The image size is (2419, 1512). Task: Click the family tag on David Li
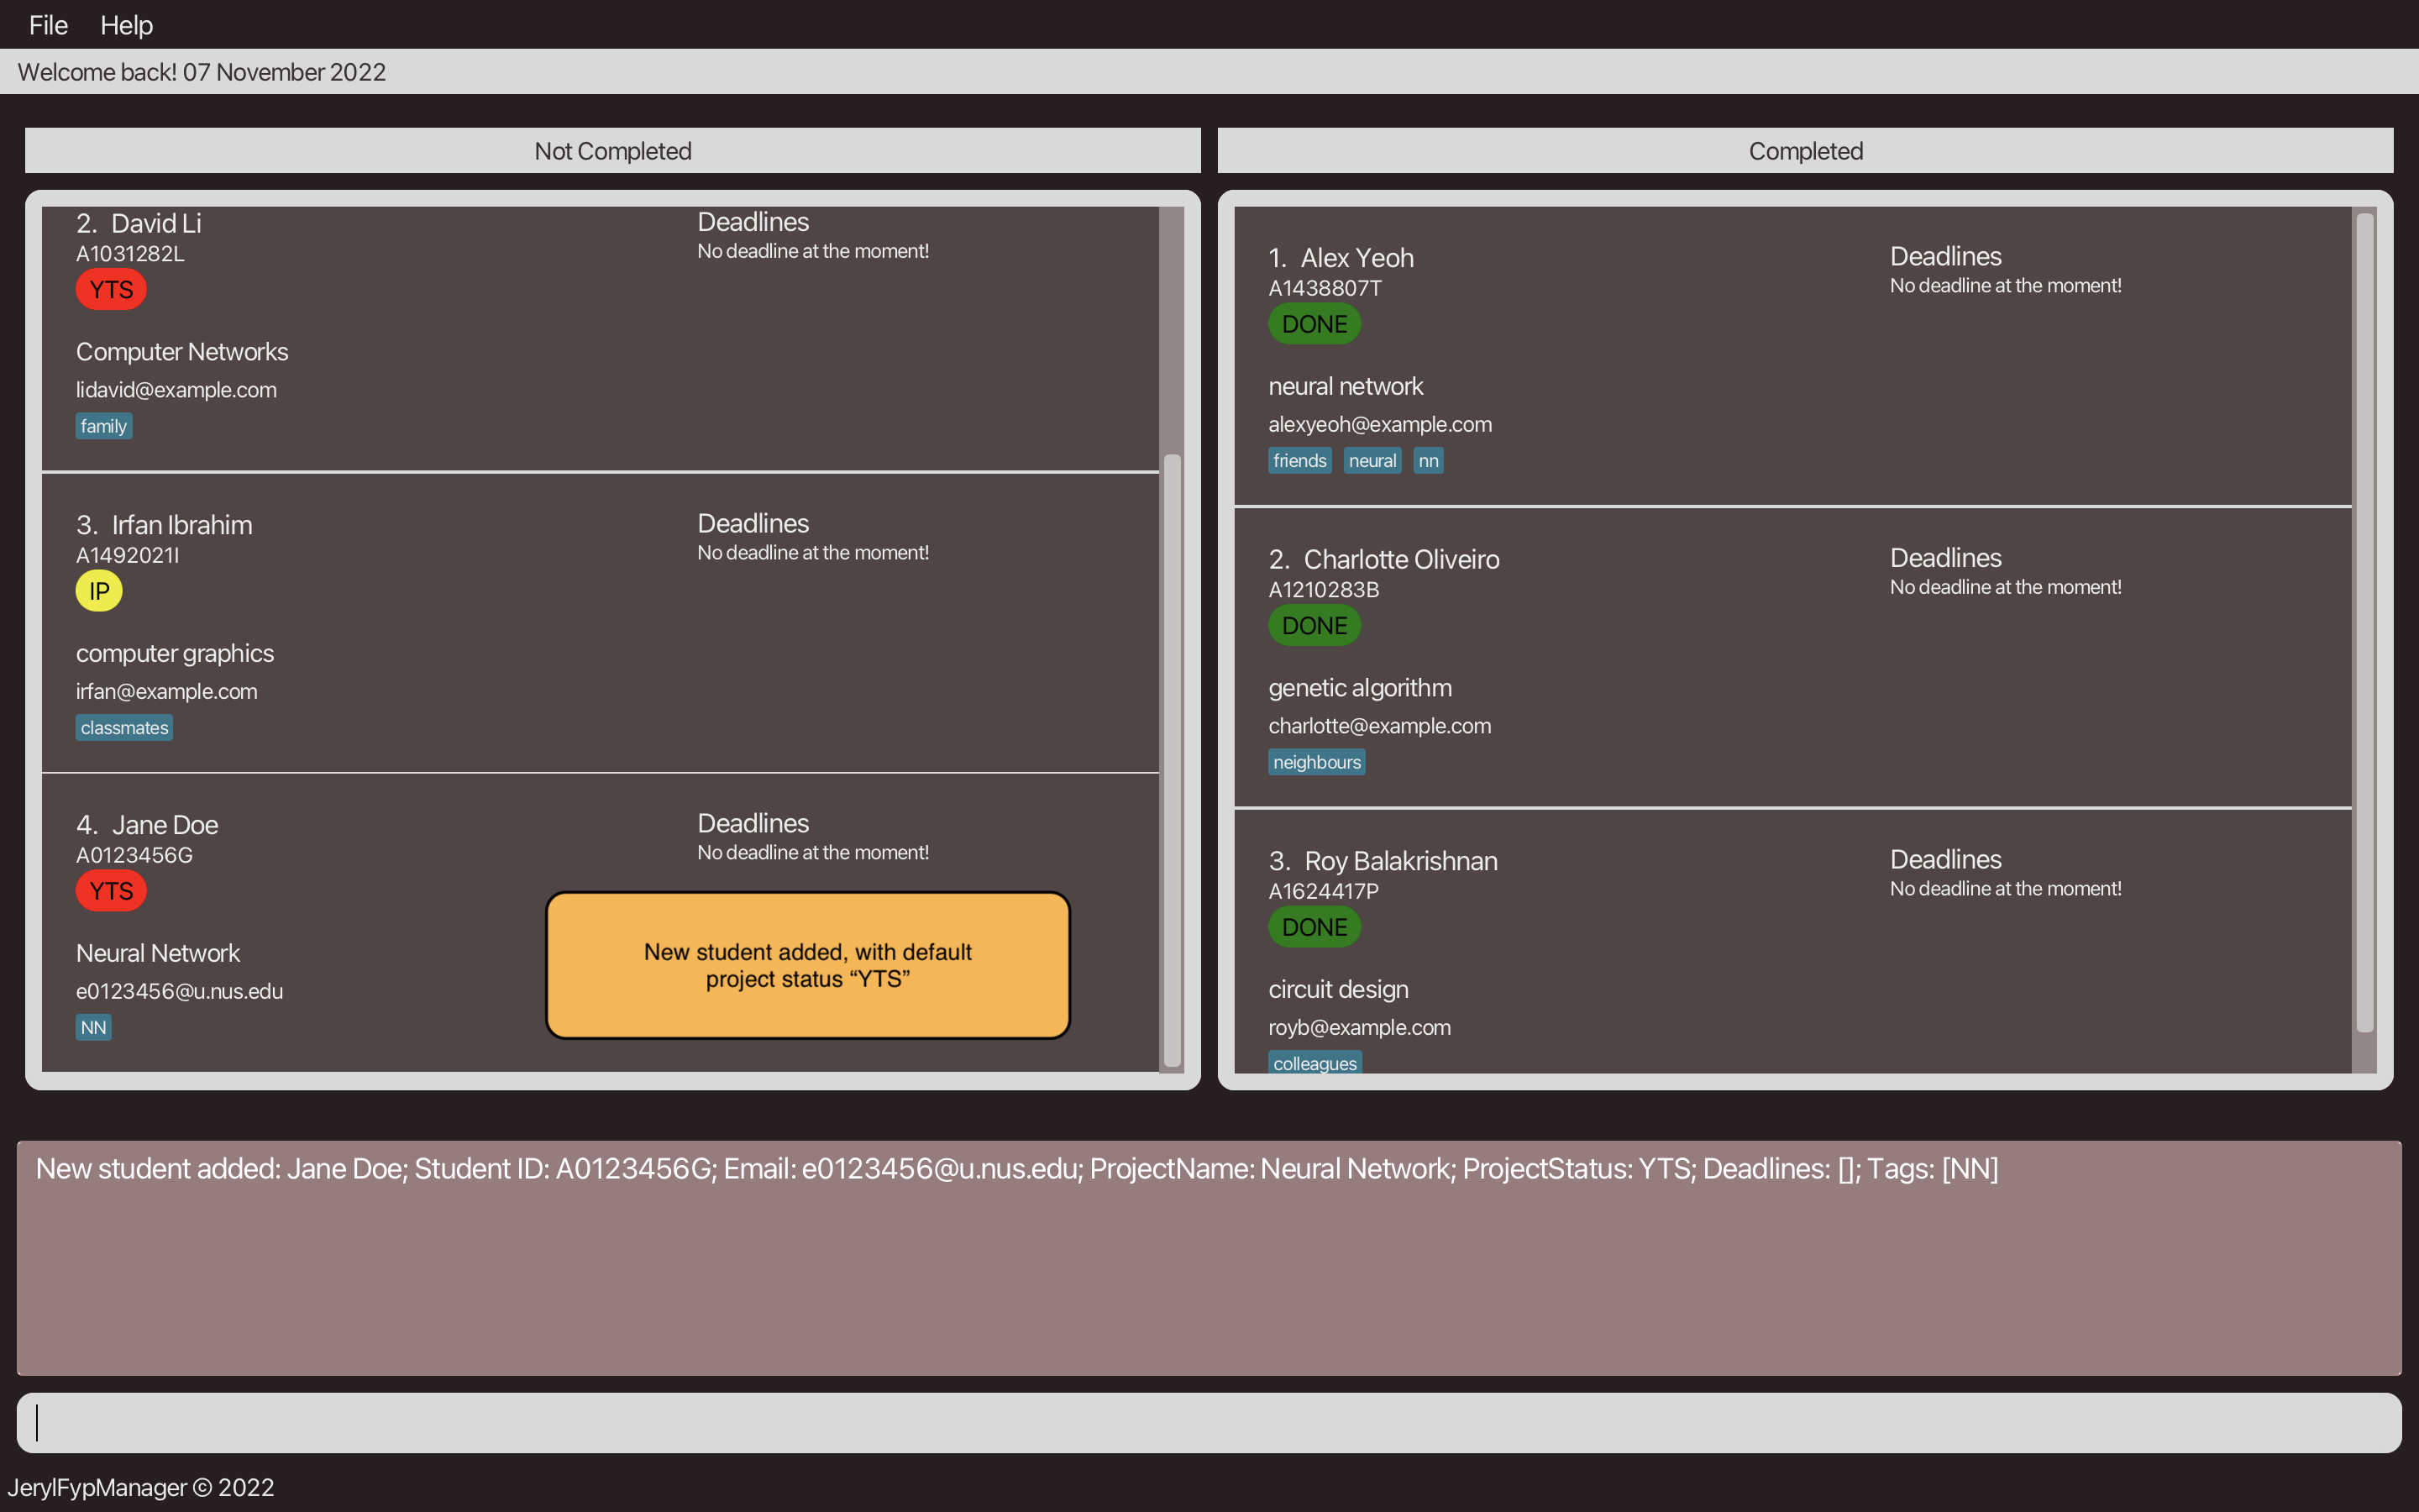coord(104,426)
